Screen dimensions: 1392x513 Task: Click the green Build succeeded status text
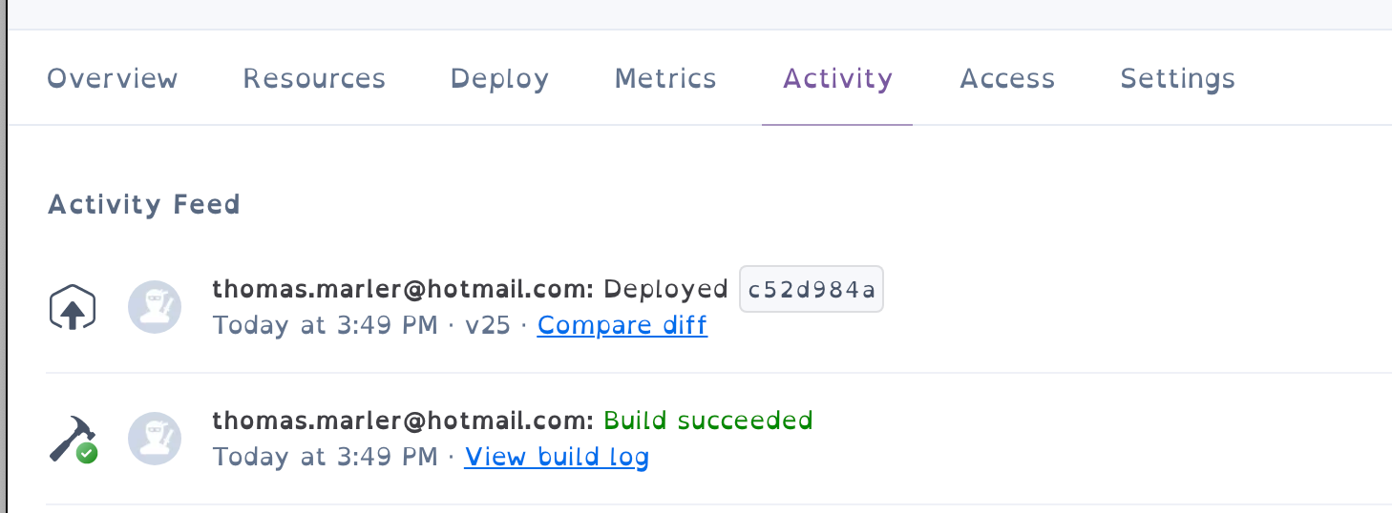pyautogui.click(x=708, y=421)
